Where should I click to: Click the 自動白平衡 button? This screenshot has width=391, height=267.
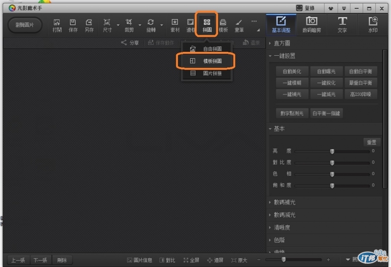click(x=361, y=71)
